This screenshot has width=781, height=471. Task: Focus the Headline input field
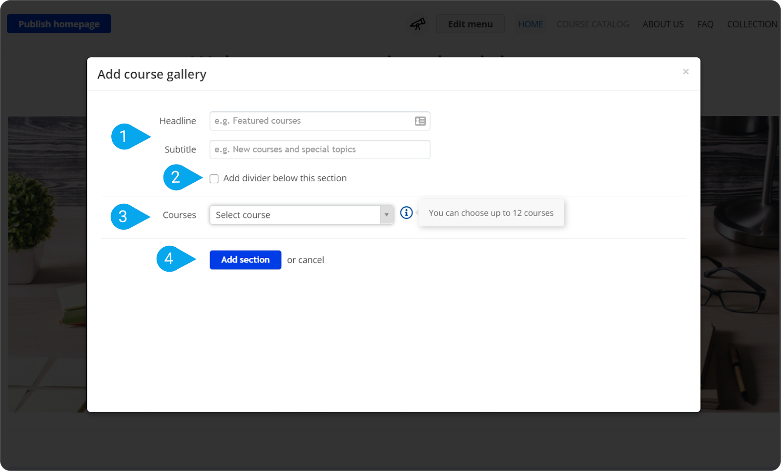click(320, 121)
